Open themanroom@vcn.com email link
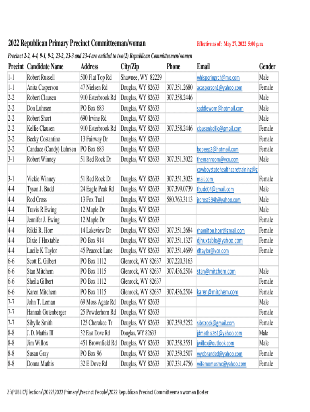Image resolution: width=310 pixels, height=412 pixels. (217, 159)
